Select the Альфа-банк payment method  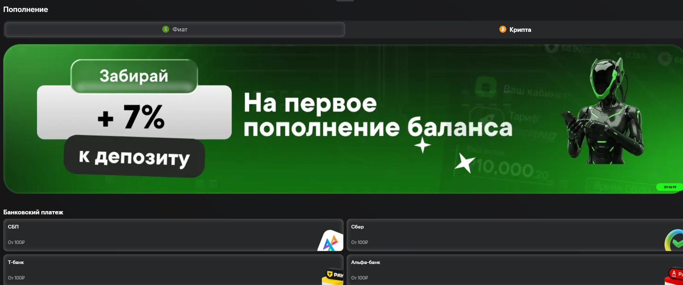(x=515, y=269)
